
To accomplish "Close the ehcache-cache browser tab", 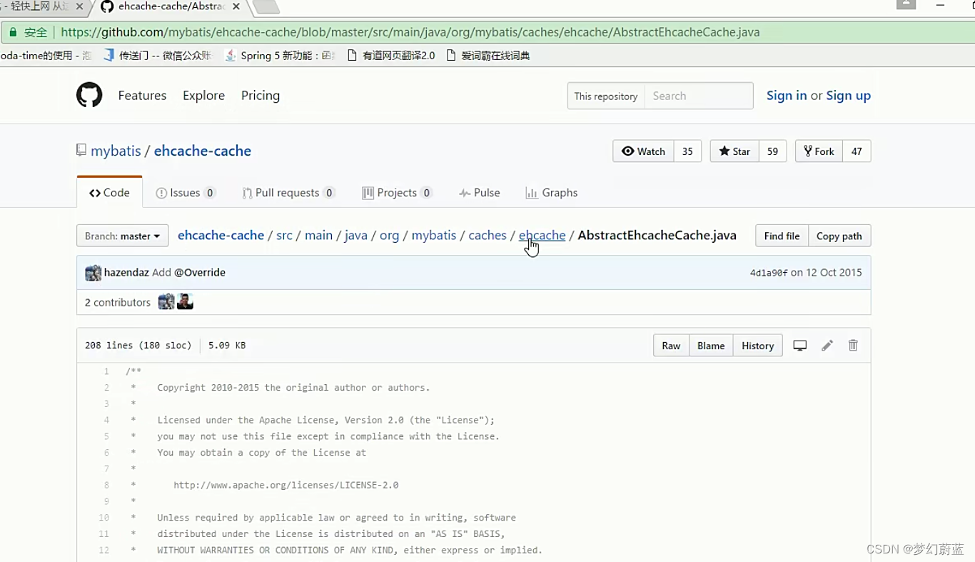I will pyautogui.click(x=236, y=6).
